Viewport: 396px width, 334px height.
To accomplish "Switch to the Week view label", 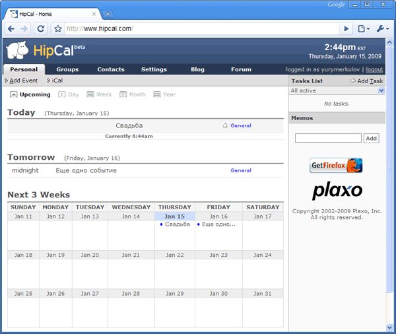I will [104, 94].
